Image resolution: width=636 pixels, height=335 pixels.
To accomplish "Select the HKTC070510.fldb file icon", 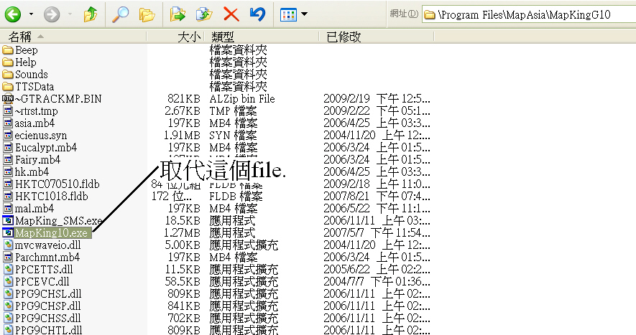I will tap(8, 184).
